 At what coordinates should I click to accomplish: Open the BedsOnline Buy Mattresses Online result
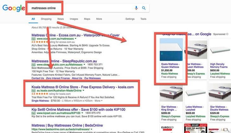(x=67, y=125)
